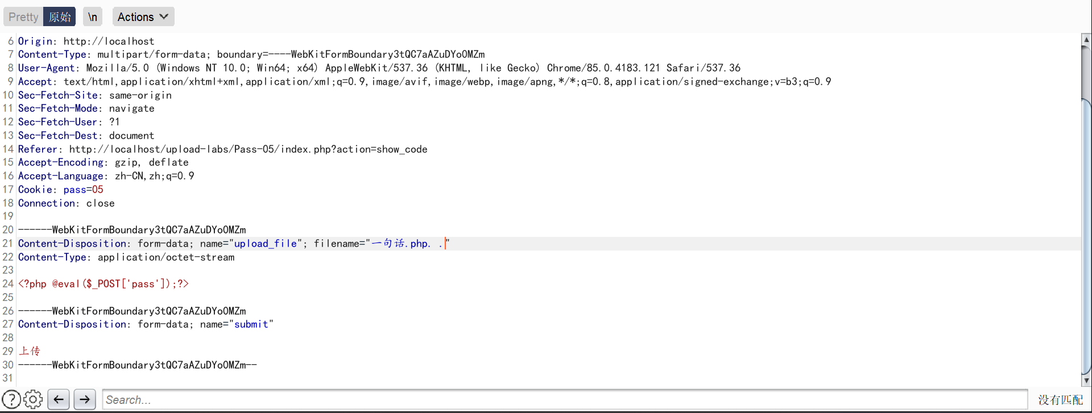Click the 没有匹配 no matches label
Image resolution: width=1092 pixels, height=413 pixels.
click(1061, 400)
